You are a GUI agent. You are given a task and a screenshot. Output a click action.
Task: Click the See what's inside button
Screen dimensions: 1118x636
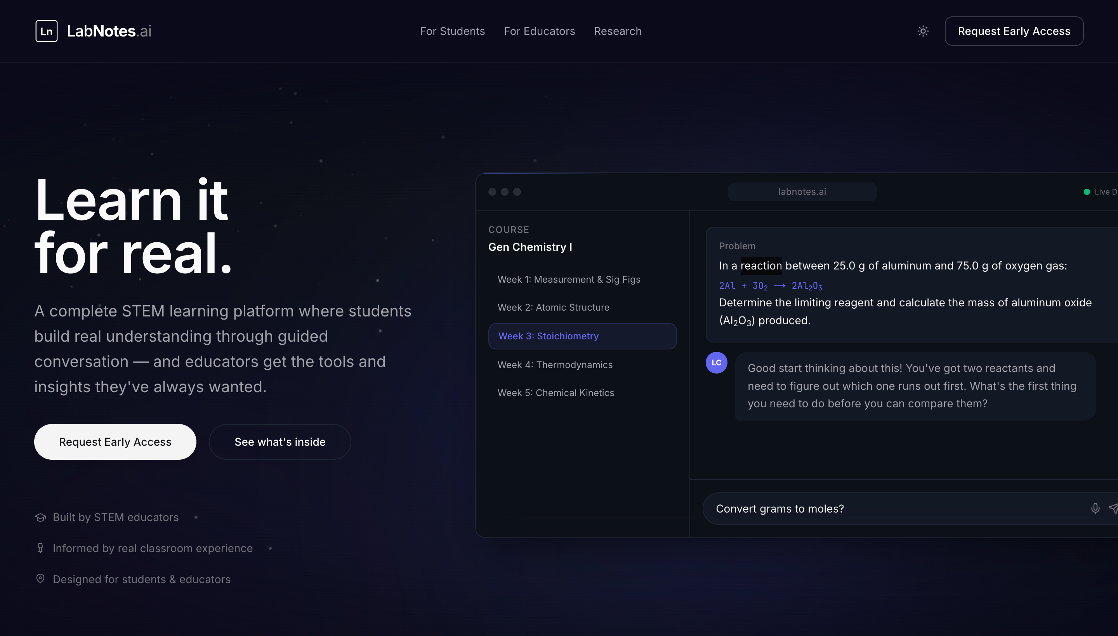279,441
